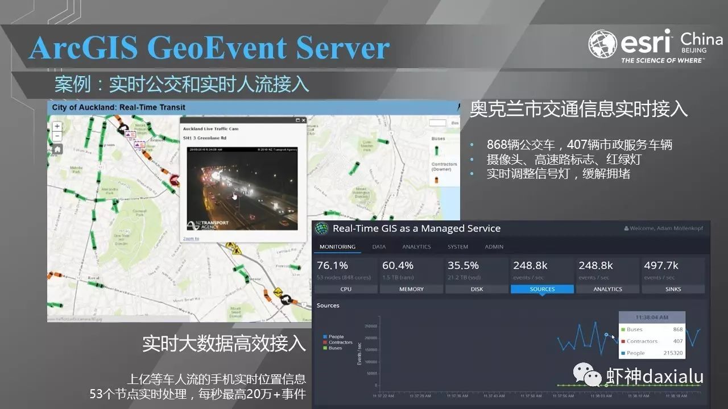Toggle Contractors series in chart legend
728x409 pixels.
click(x=338, y=343)
